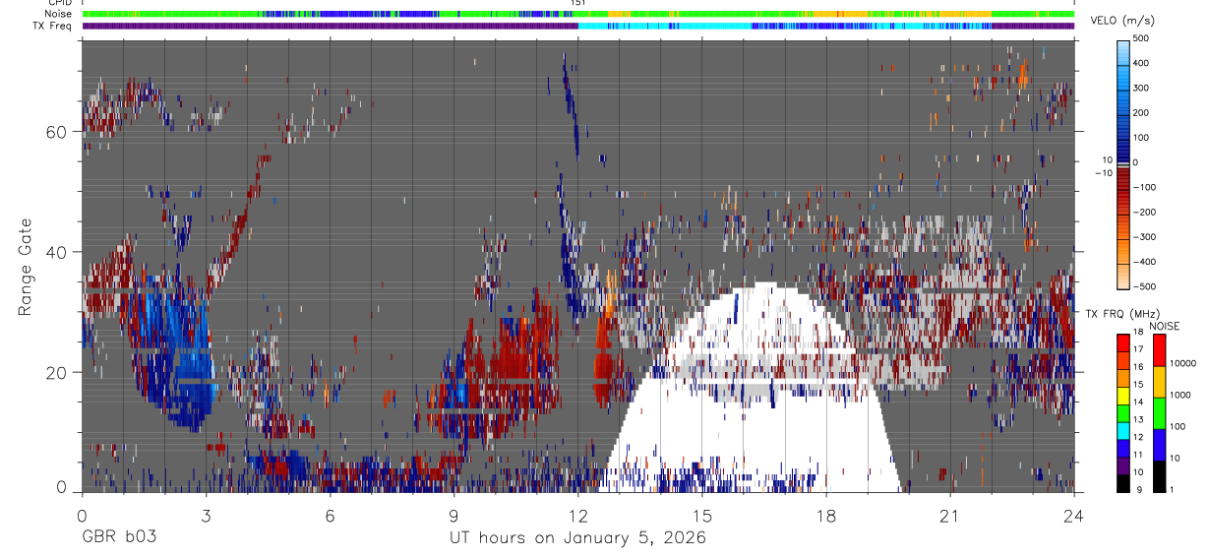Viewport: 1208px width, 558px height.
Task: Click the 9 tick on the UT hours axis
Action: pos(453,516)
